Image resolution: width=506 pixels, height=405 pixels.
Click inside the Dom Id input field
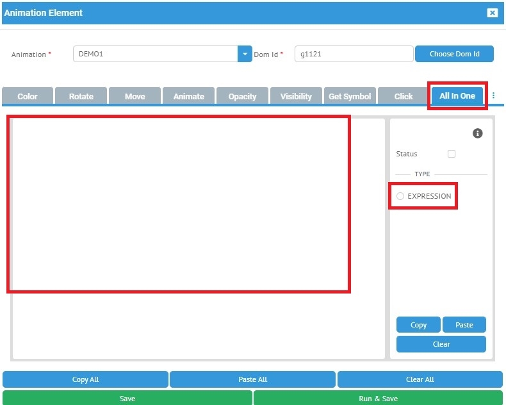pyautogui.click(x=354, y=54)
